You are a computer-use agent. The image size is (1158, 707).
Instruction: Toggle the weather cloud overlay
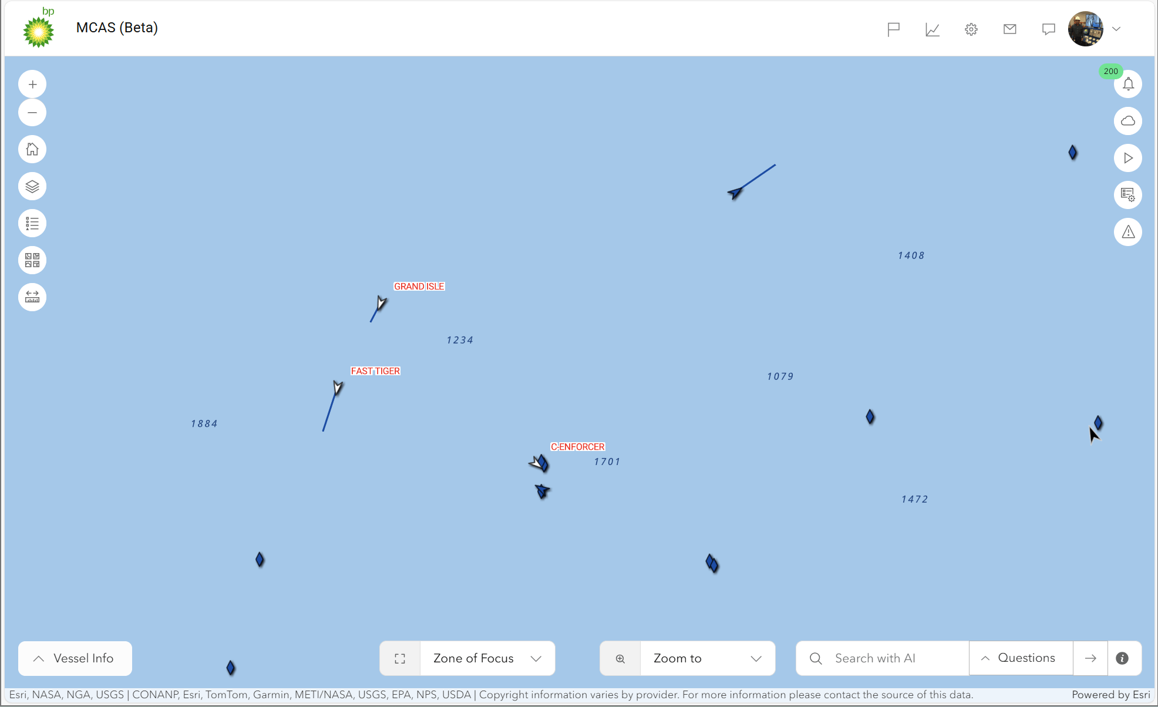click(1127, 121)
